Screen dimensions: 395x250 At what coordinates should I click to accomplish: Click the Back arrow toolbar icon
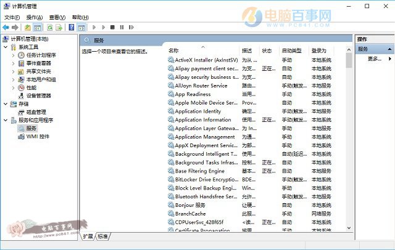6,27
